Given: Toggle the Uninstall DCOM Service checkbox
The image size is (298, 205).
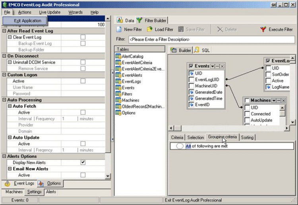Looking at the screenshot, I should point(83,62).
